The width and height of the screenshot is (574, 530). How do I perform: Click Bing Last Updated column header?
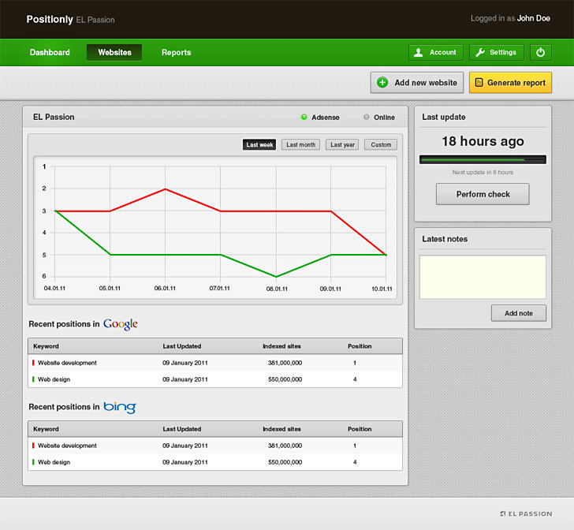[x=182, y=429]
